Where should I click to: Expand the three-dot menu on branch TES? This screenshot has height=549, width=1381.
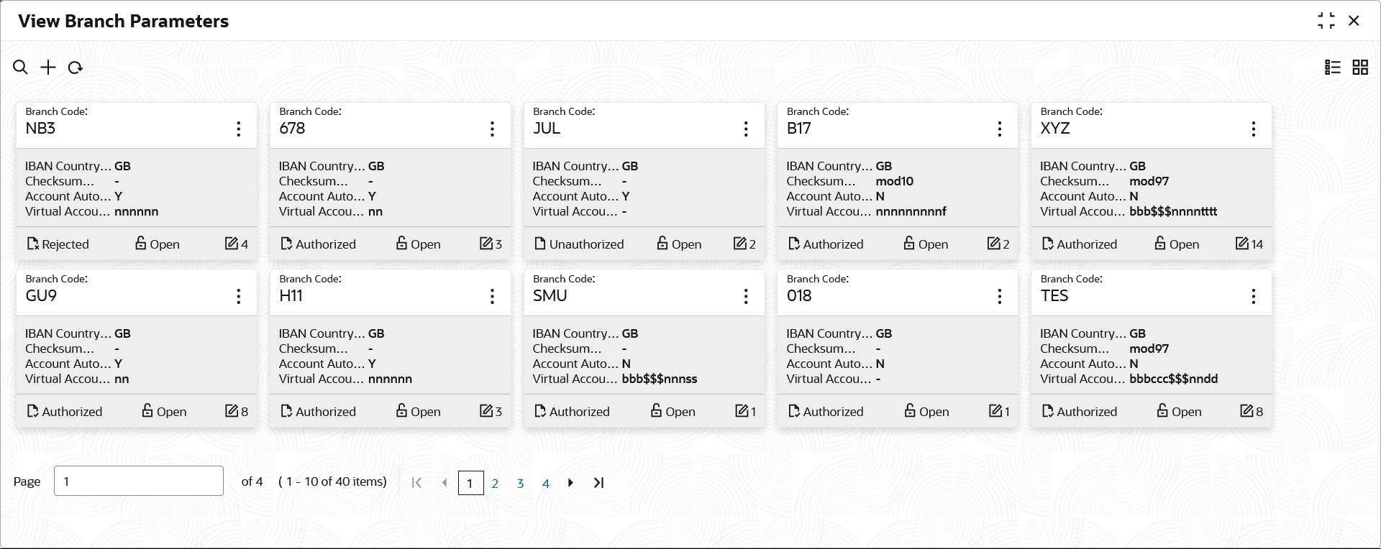(1254, 296)
